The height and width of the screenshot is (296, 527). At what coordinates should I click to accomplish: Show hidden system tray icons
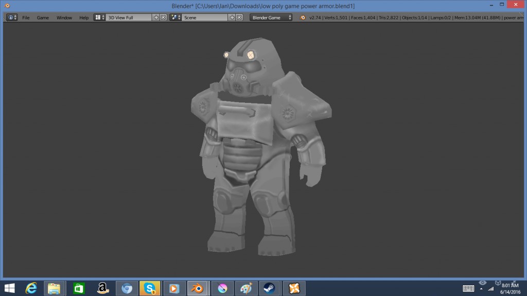[x=481, y=289]
